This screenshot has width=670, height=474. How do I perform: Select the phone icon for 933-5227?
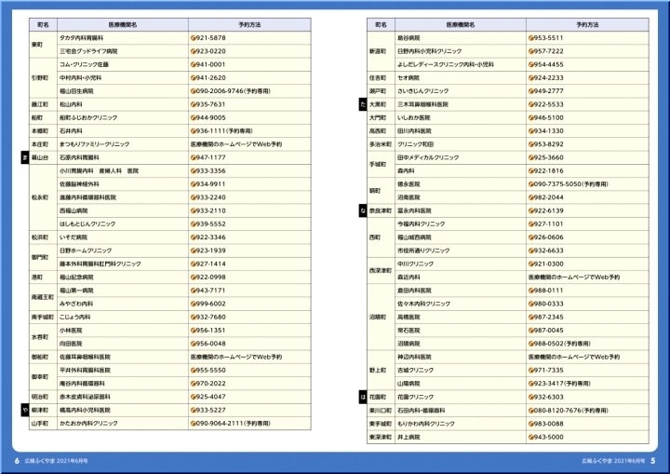tap(194, 410)
